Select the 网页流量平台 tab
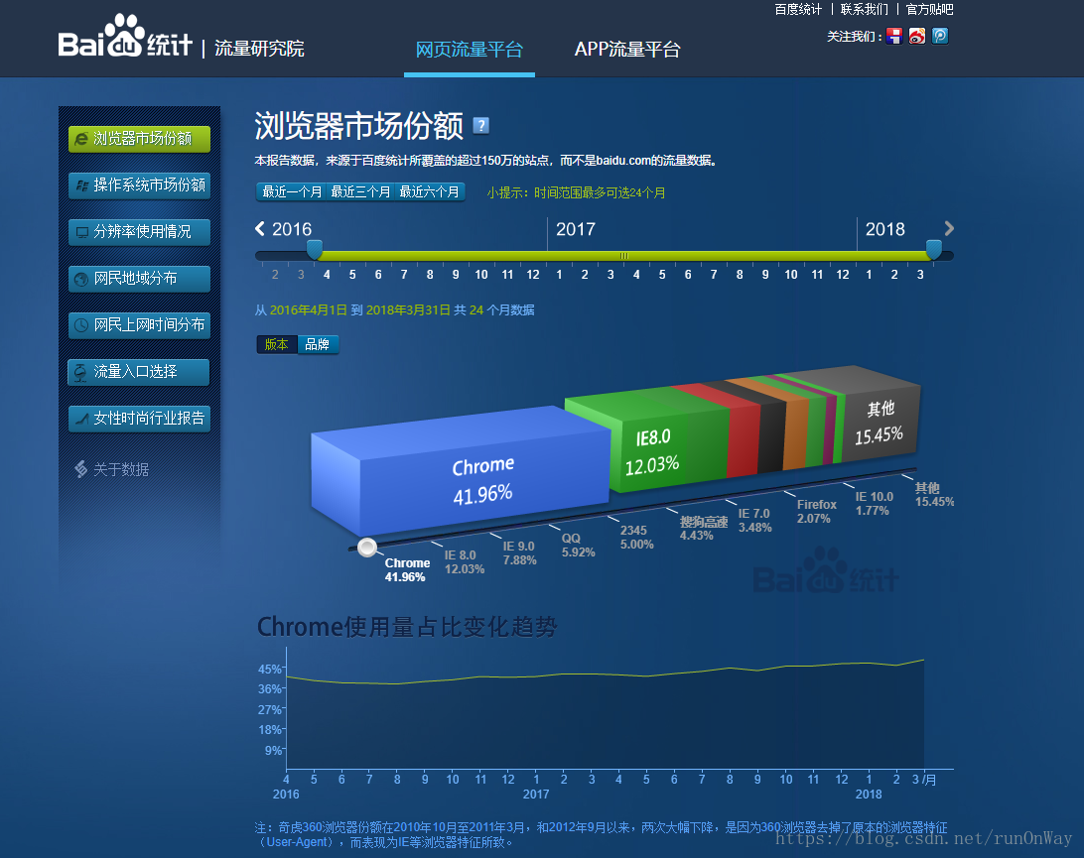Image resolution: width=1084 pixels, height=858 pixels. [x=469, y=50]
